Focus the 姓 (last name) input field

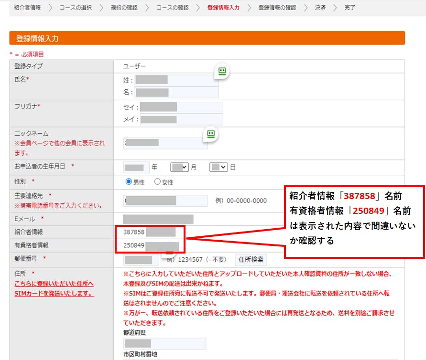(x=176, y=80)
